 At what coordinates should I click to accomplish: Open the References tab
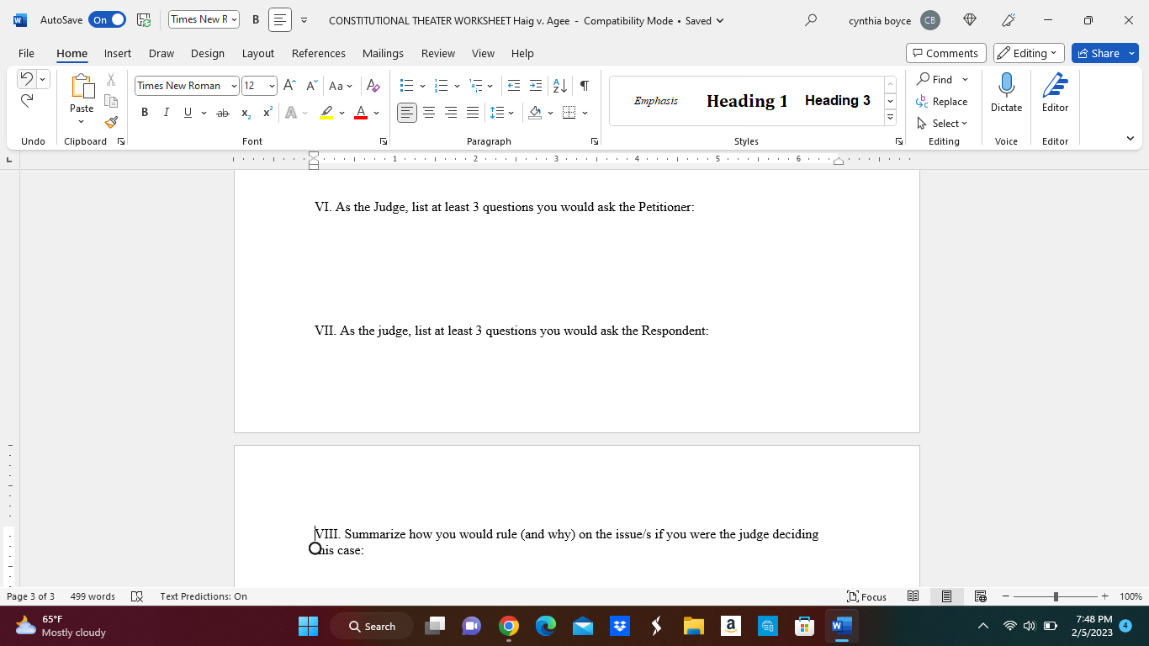319,53
